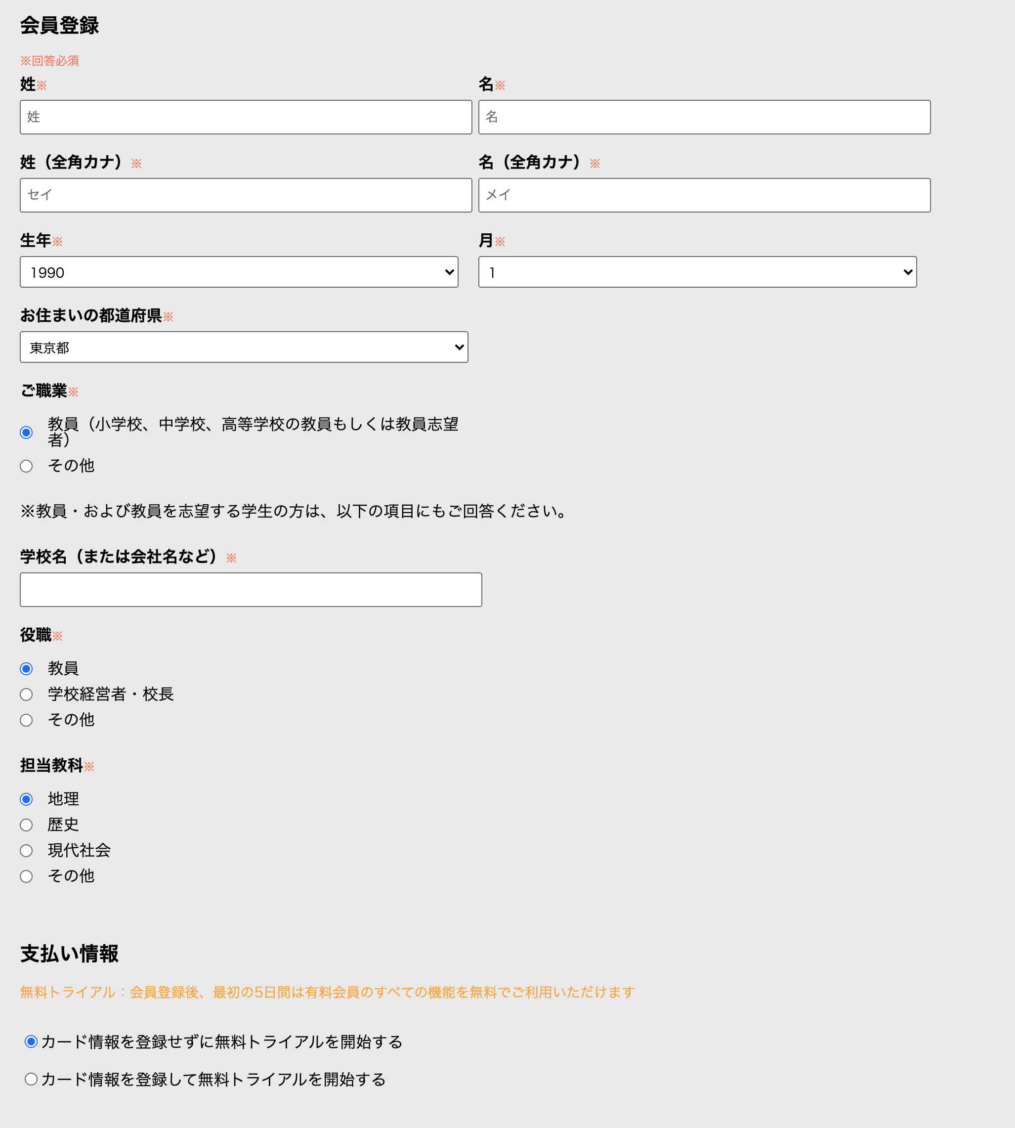Viewport: 1015px width, 1128px height.
Task: Click the 学校名 school name input field
Action: point(251,590)
